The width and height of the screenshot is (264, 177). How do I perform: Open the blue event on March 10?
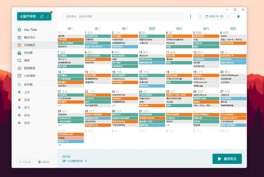click(152, 63)
